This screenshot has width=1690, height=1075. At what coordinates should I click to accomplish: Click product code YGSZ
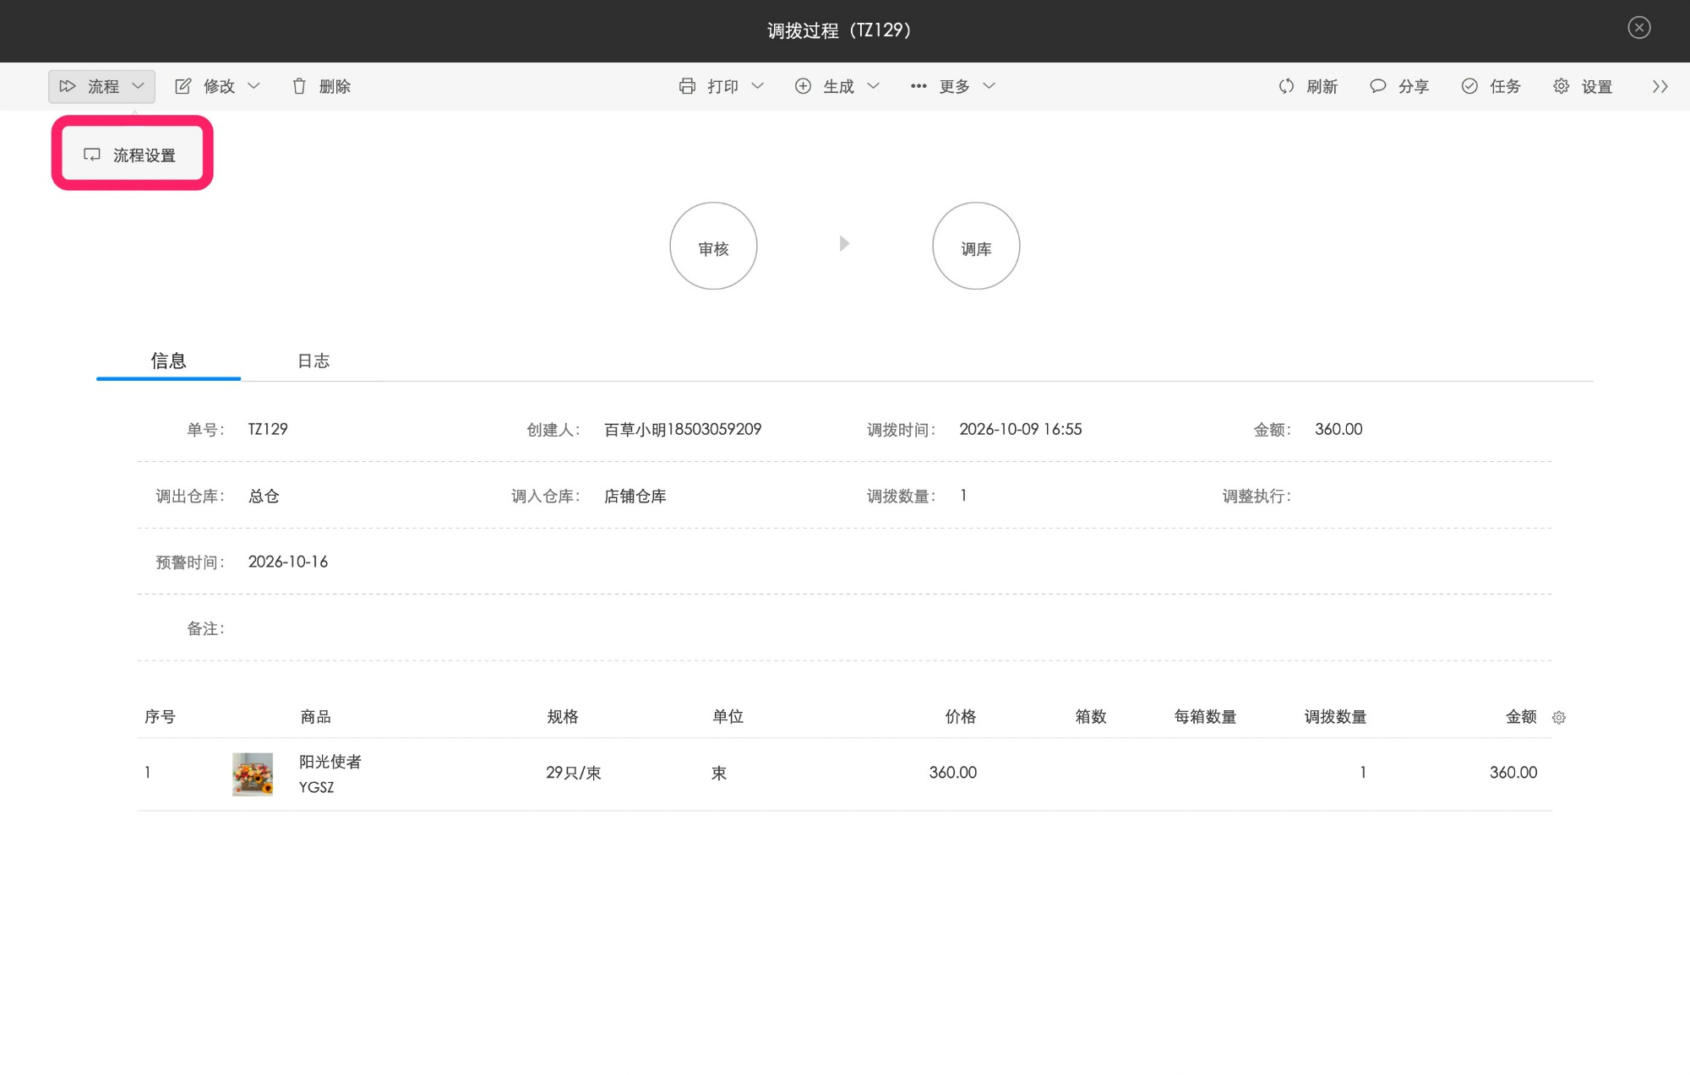click(316, 787)
